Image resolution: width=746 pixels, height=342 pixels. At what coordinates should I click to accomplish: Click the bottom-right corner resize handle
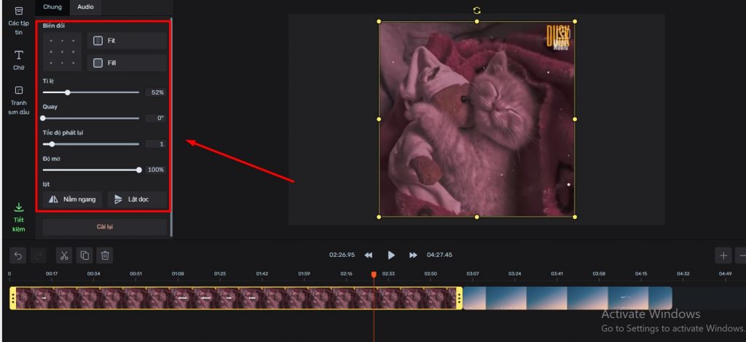(575, 217)
